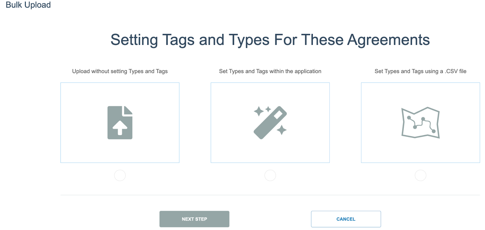Click the map with route icon
The image size is (485, 230).
click(x=420, y=122)
